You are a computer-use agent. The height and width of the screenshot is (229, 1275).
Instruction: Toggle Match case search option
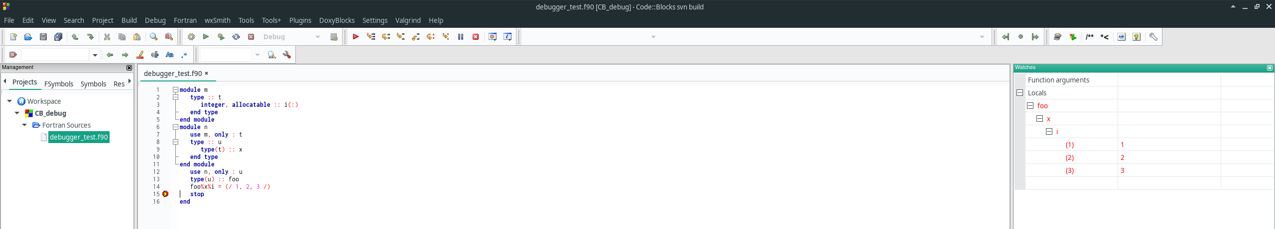(170, 55)
